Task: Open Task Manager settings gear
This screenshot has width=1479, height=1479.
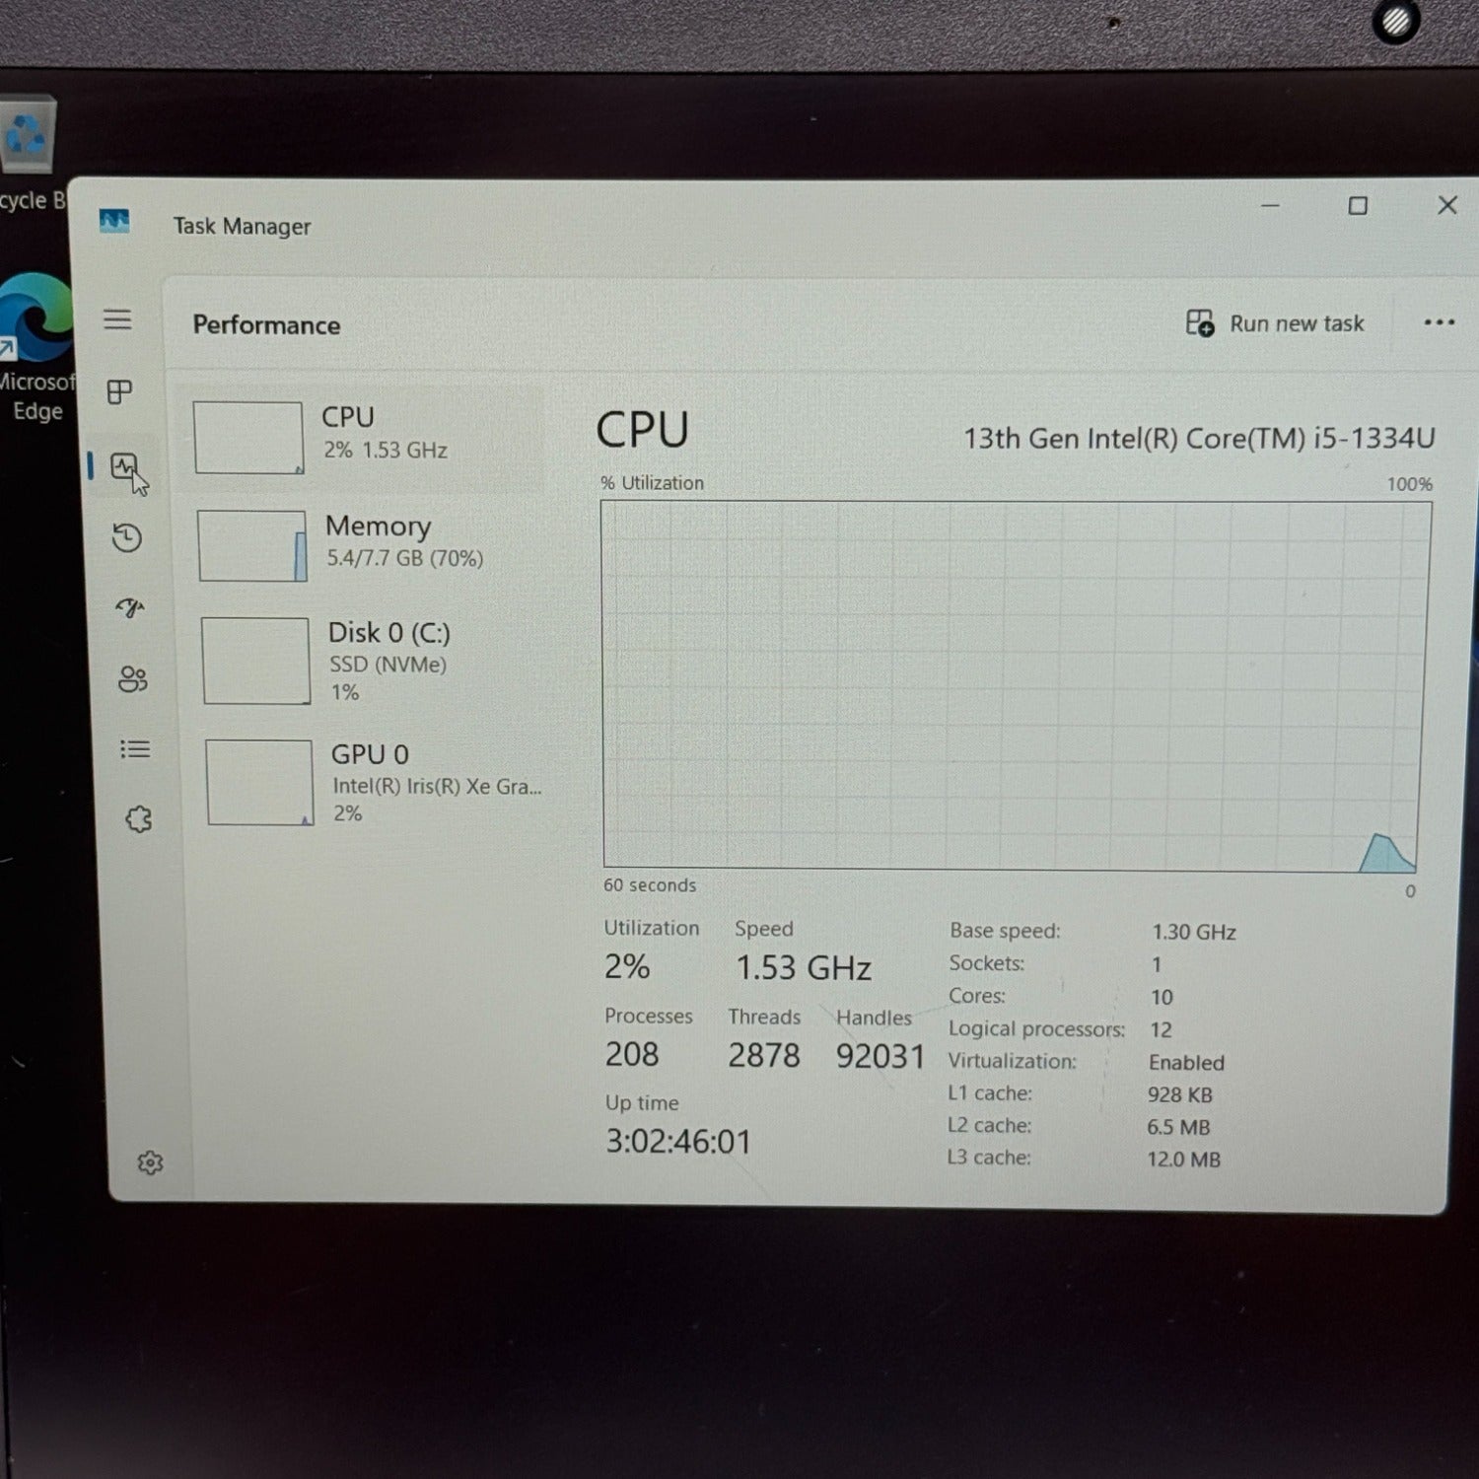Action: 150,1163
